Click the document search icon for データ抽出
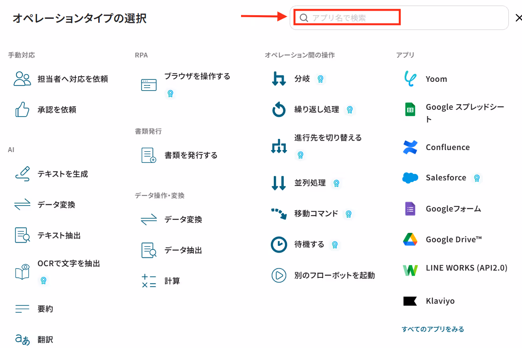 pos(149,250)
